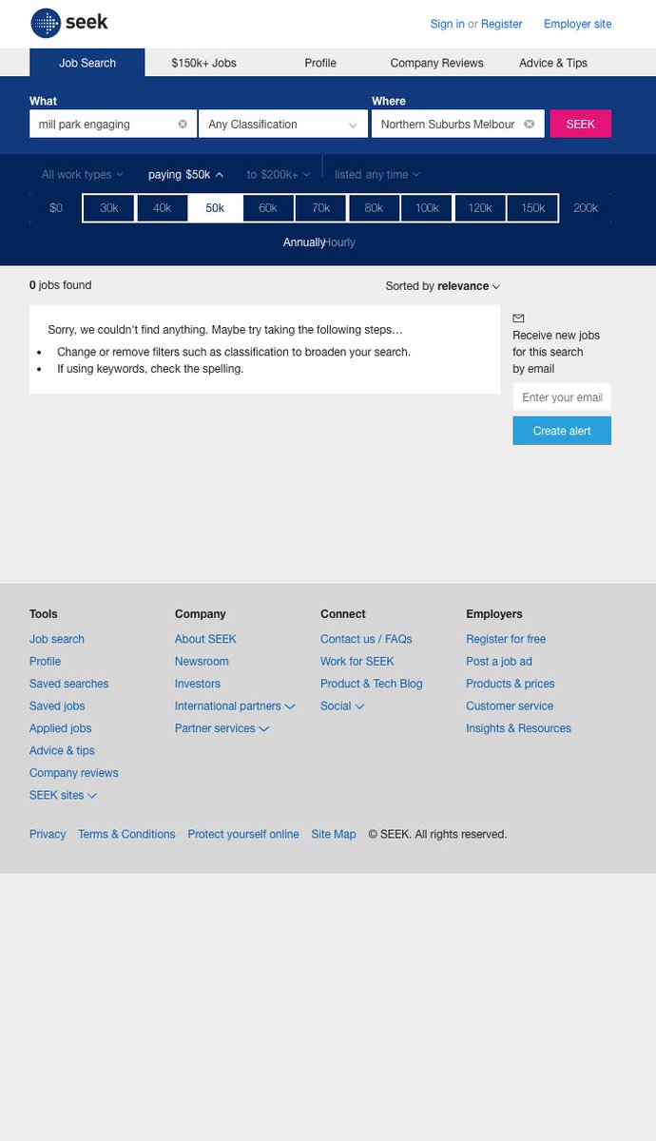
Task: Select $0 salary option
Action: (56, 207)
